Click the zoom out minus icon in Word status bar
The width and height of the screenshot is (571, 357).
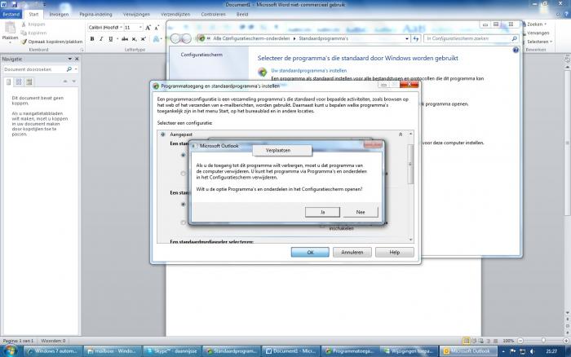[x=520, y=341]
